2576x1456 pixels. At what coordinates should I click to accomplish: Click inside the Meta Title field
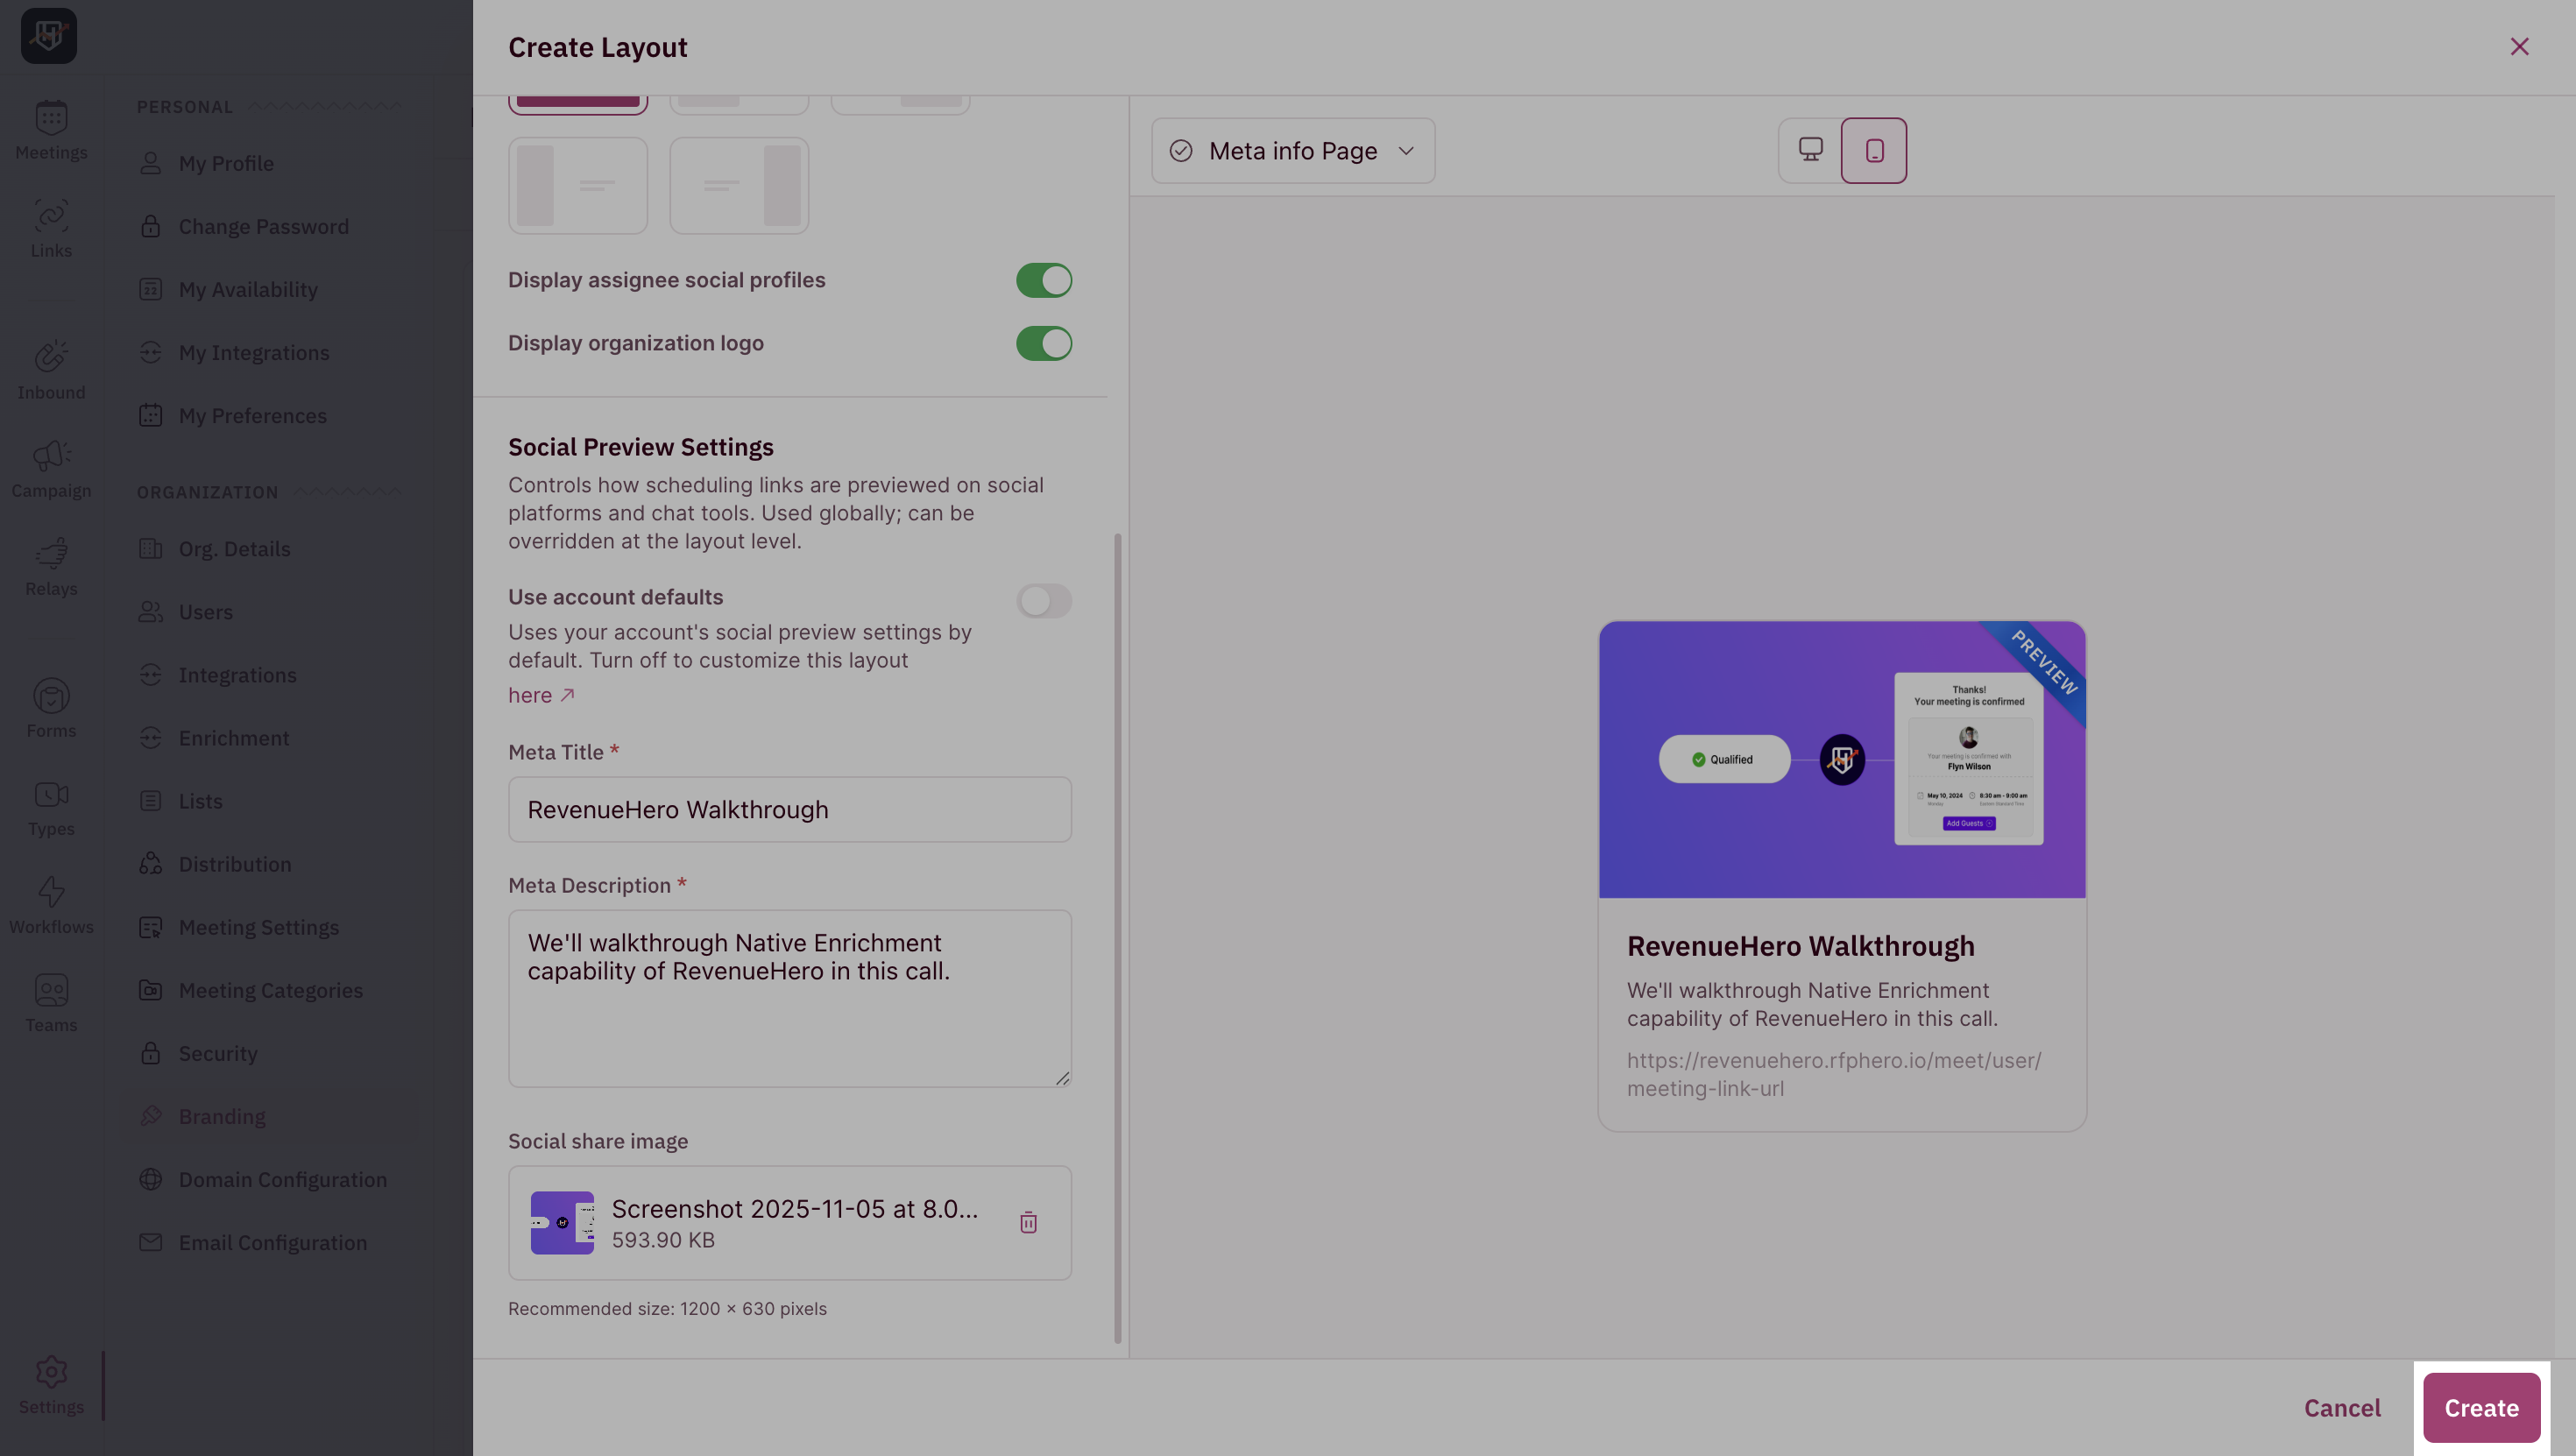point(789,809)
